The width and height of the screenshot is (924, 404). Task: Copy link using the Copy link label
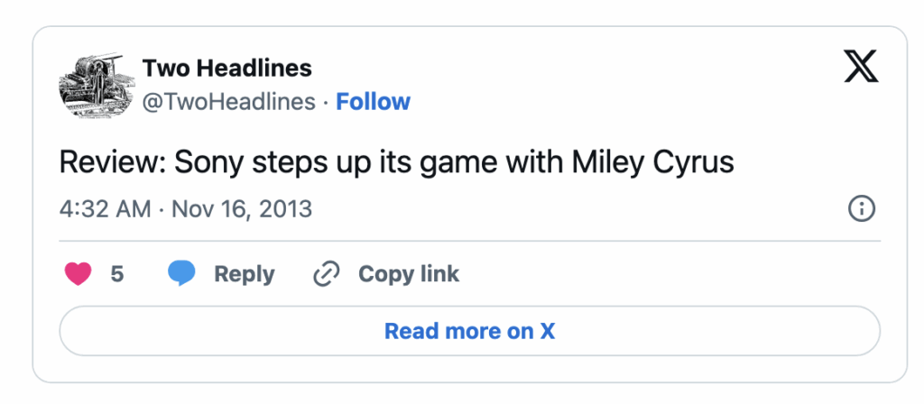coord(409,274)
